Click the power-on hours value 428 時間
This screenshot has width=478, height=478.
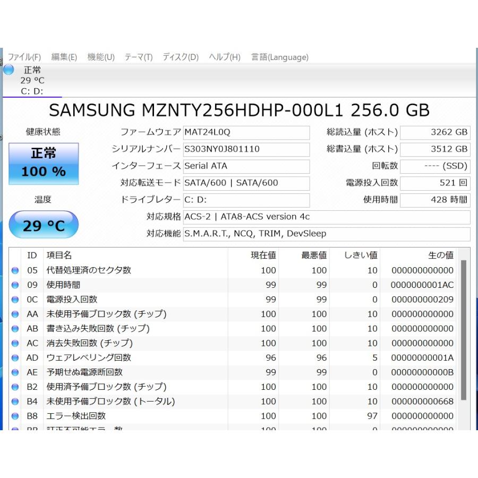pyautogui.click(x=436, y=200)
